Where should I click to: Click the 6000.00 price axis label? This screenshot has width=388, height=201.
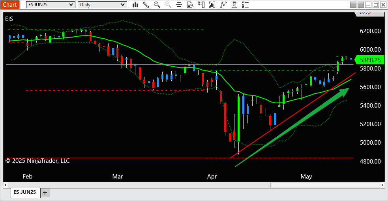point(370,50)
